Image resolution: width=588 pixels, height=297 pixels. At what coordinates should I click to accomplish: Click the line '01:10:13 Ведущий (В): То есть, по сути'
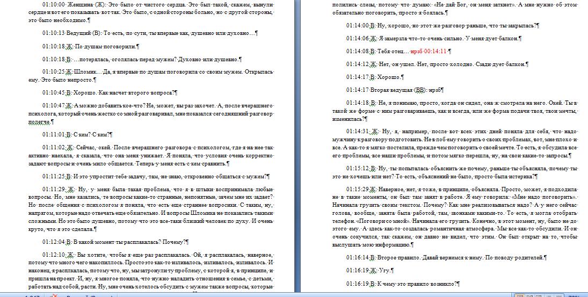pyautogui.click(x=150, y=33)
